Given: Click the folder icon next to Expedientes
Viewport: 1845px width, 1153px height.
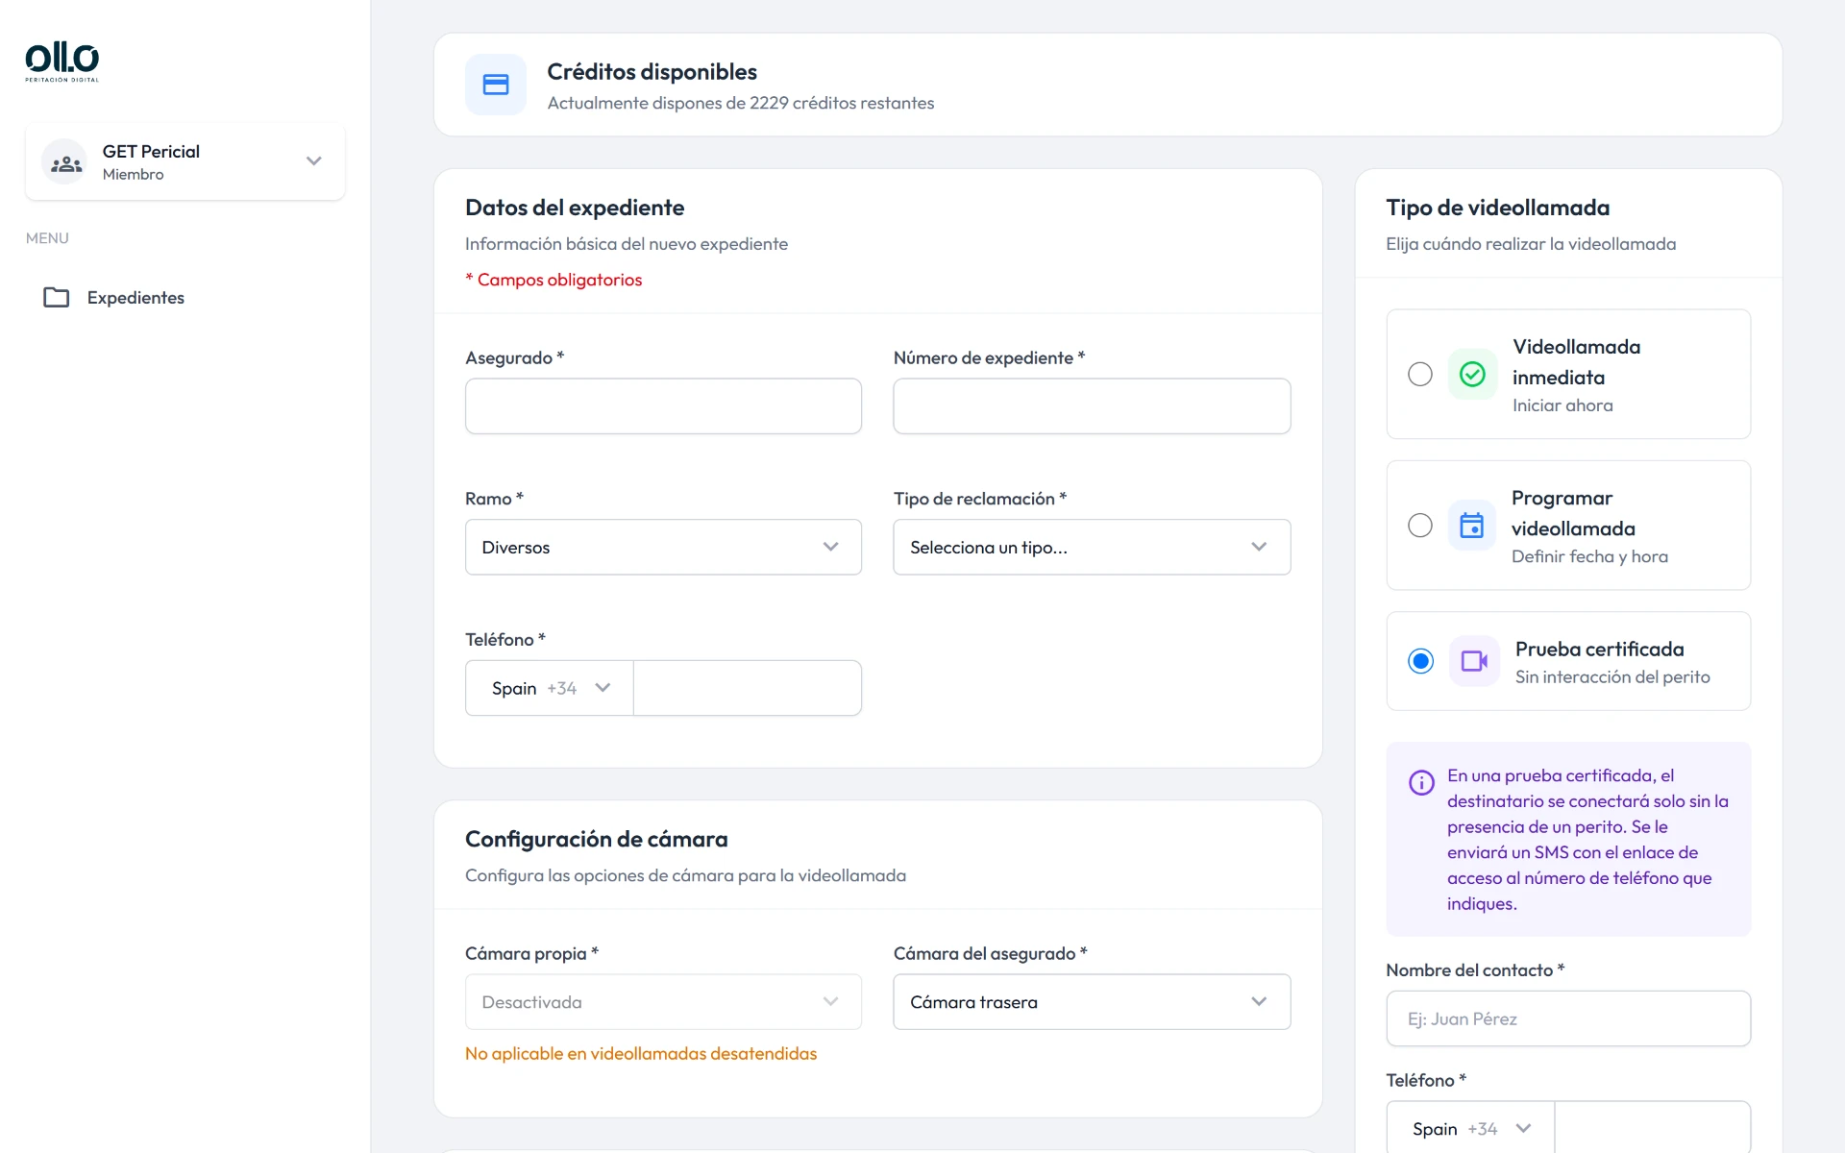Looking at the screenshot, I should (x=57, y=298).
